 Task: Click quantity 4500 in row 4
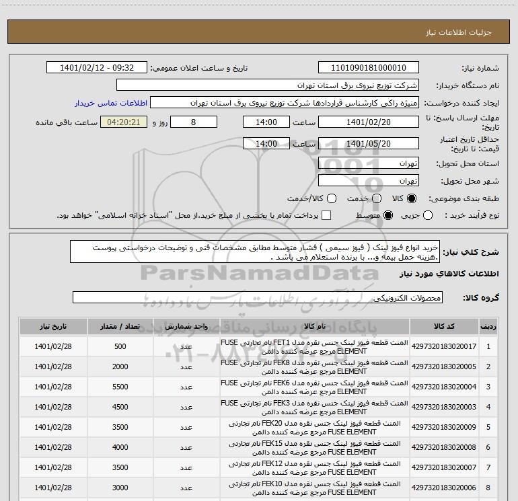click(x=120, y=407)
